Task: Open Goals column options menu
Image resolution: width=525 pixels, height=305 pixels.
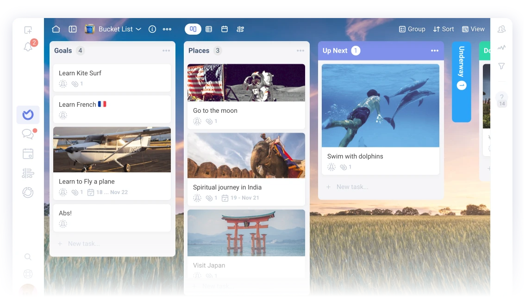Action: pyautogui.click(x=166, y=51)
